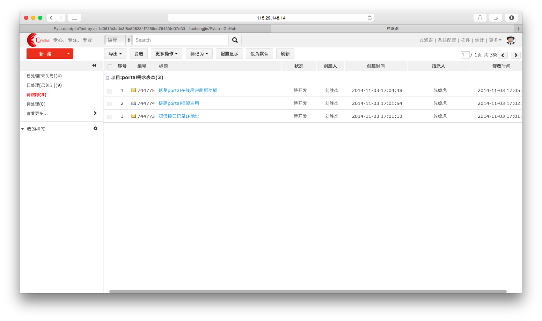
Task: Expand the 更多操作 dropdown
Action: coord(167,54)
